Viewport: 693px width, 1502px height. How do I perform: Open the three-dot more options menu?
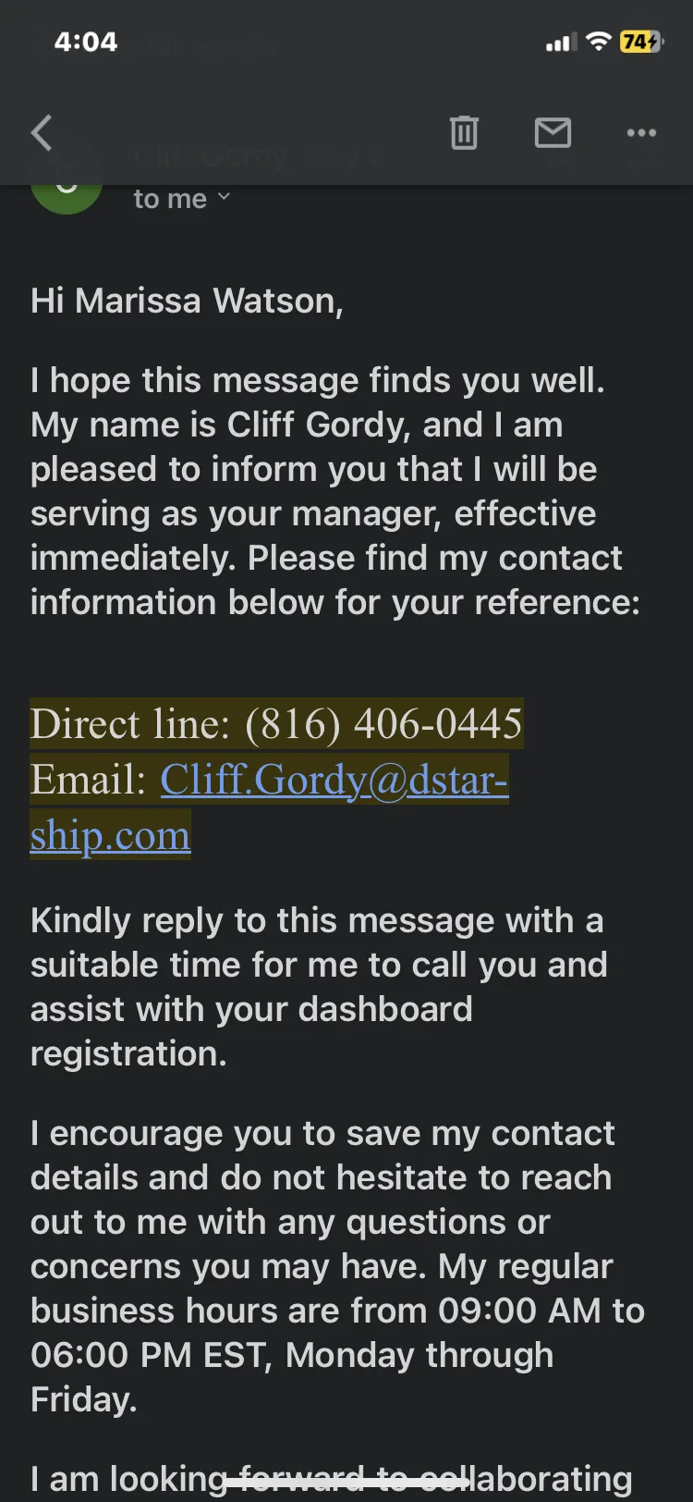641,133
